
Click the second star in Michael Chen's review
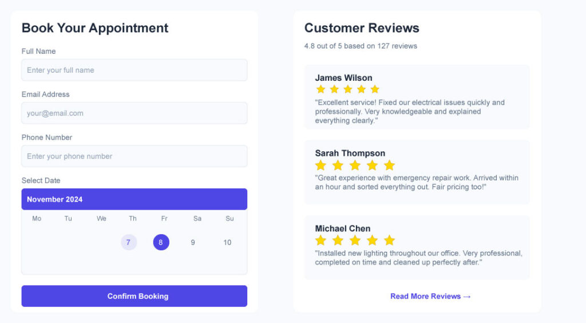tap(338, 241)
